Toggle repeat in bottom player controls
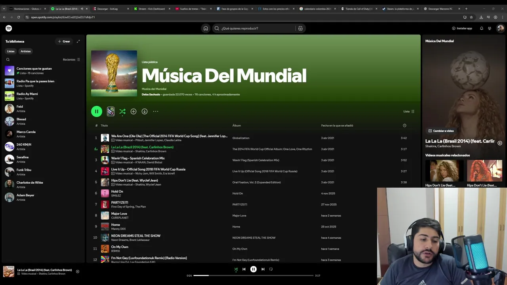Viewport: 507px width, 285px height. 271,269
